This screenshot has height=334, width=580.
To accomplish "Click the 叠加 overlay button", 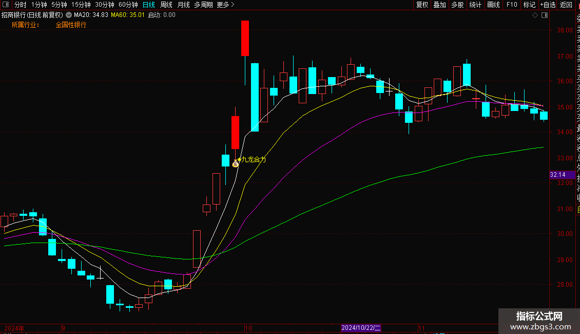I will [440, 5].
